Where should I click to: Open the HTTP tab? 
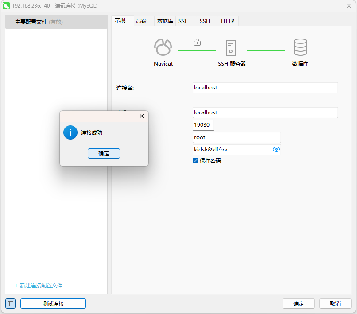point(228,21)
